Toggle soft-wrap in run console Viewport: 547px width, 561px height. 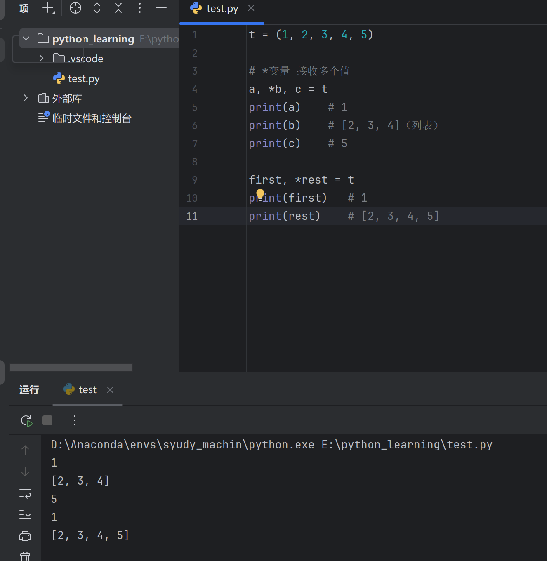click(25, 493)
